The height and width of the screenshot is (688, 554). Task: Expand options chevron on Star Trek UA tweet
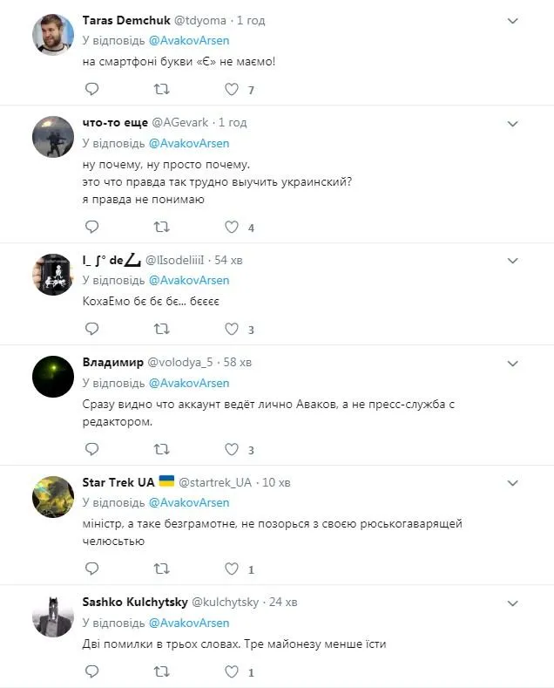click(512, 481)
